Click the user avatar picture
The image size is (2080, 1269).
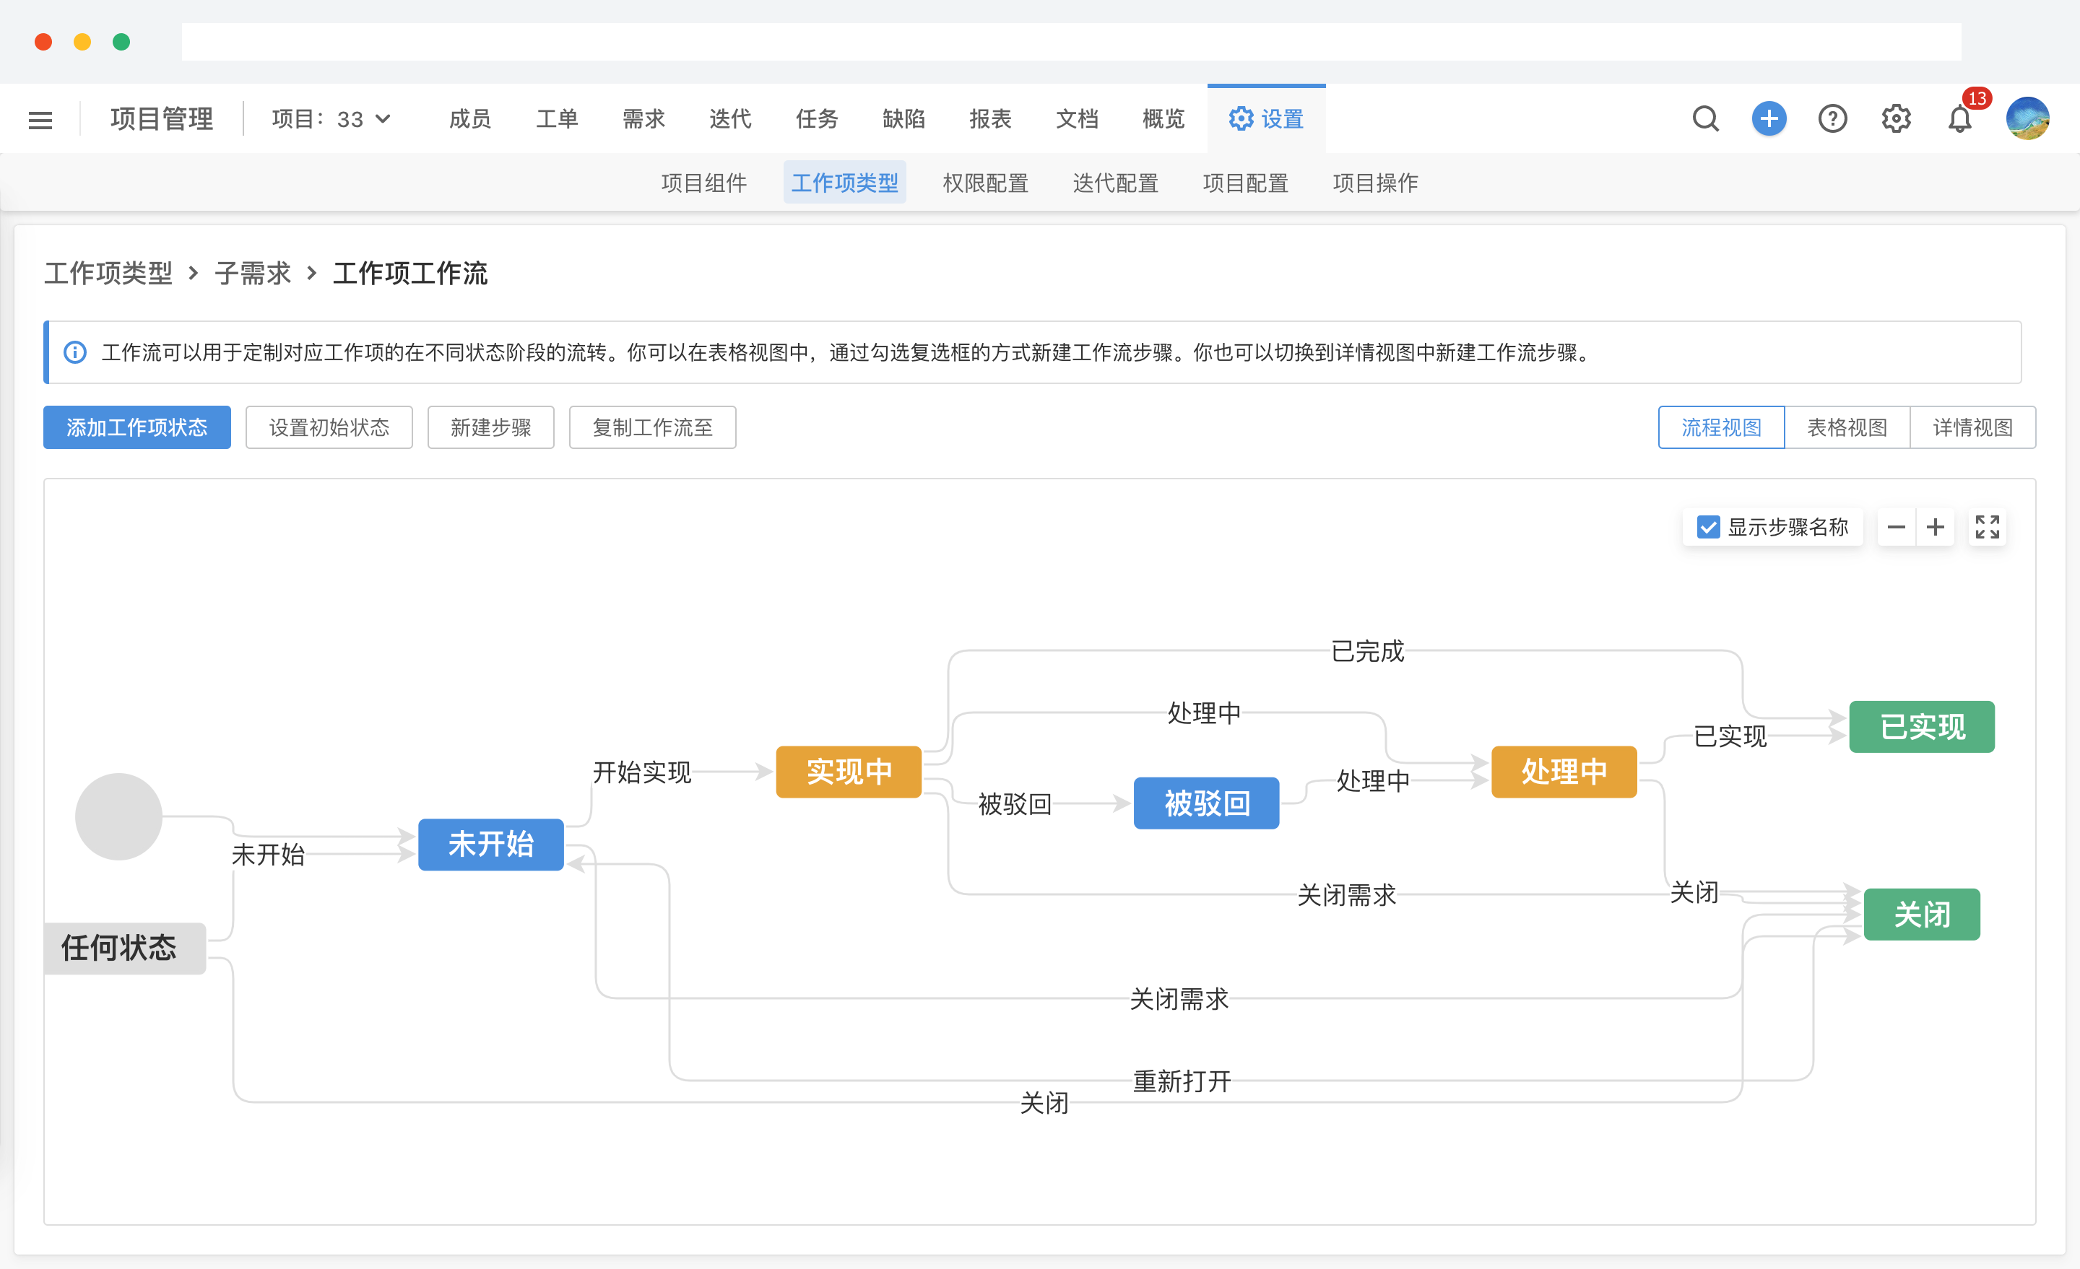tap(2029, 118)
